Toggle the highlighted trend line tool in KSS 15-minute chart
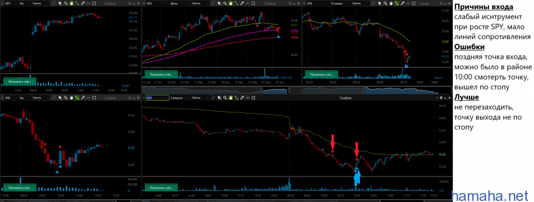This screenshot has height=202, width=534. click(397, 3)
